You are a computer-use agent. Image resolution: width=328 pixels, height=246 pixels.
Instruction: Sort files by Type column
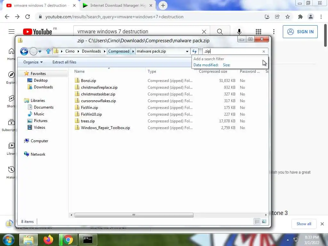coord(152,71)
